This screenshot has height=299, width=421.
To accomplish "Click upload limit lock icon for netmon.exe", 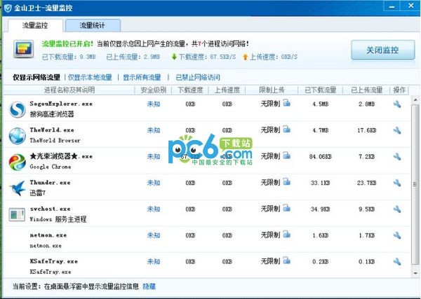I will 287,234.
